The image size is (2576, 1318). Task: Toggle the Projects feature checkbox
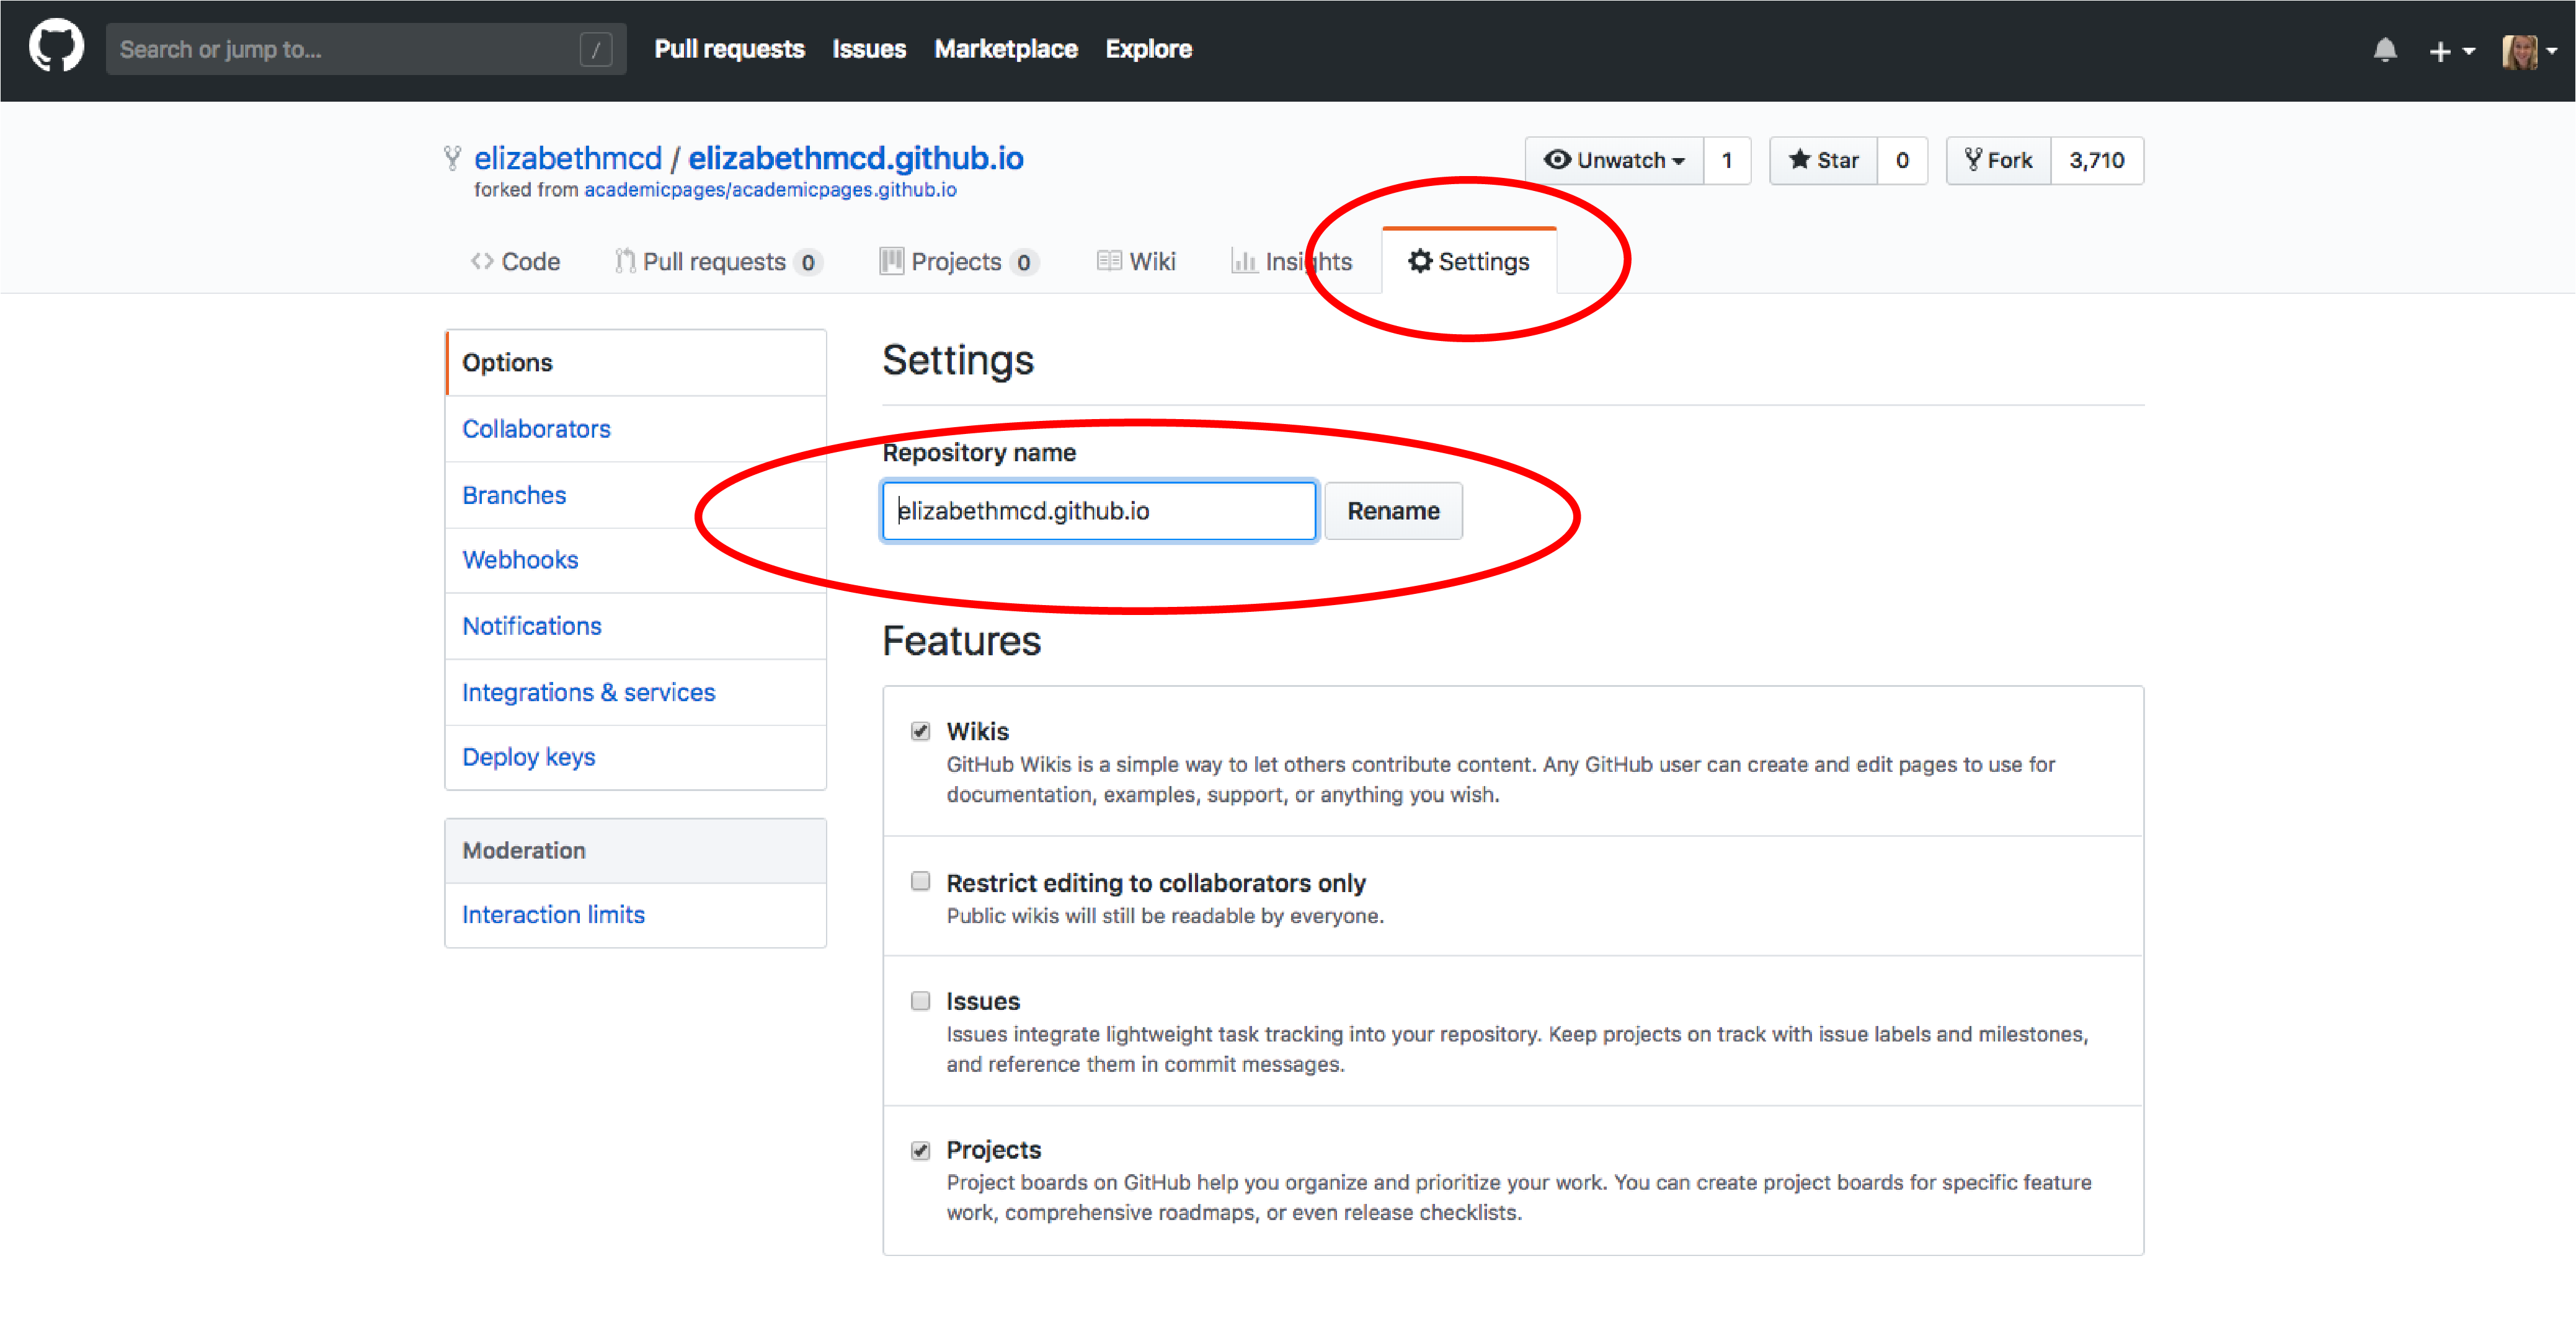[920, 1150]
